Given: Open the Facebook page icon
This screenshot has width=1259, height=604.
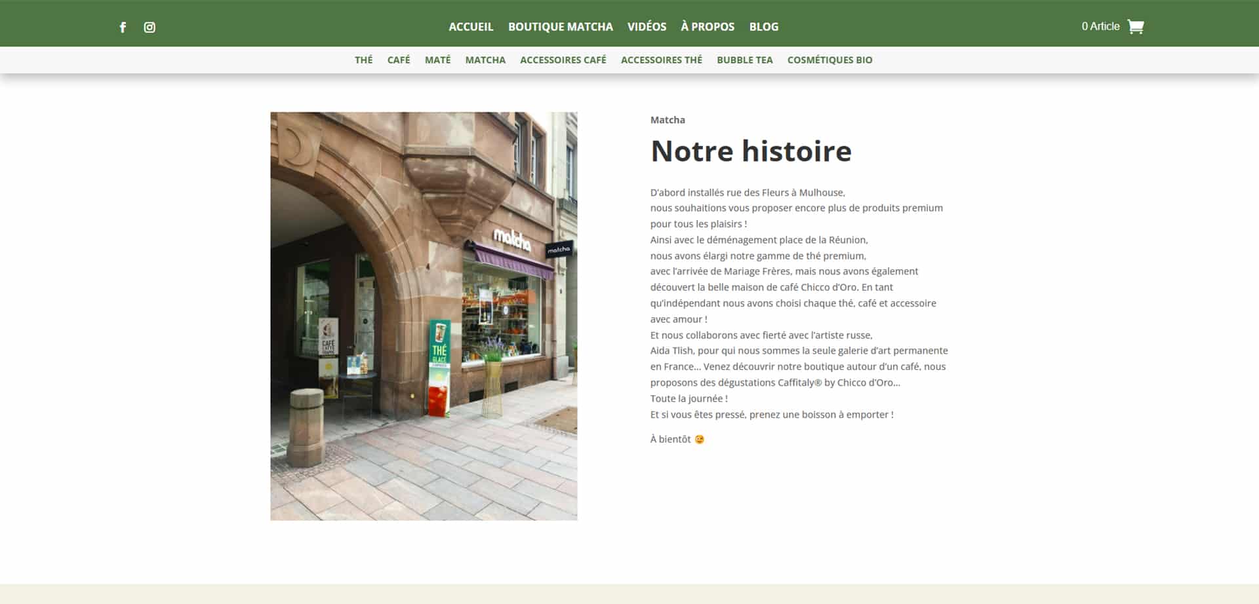Looking at the screenshot, I should pyautogui.click(x=123, y=27).
